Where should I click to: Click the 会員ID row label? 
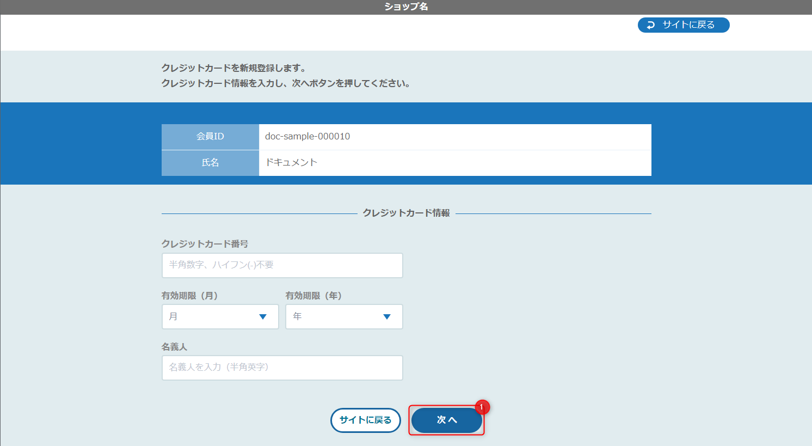[210, 137]
